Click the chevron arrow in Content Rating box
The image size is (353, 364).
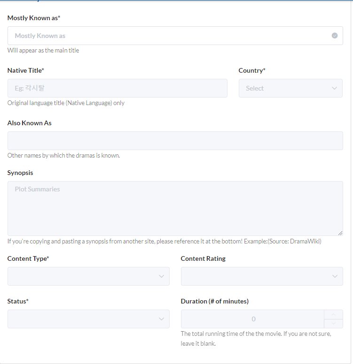point(335,276)
